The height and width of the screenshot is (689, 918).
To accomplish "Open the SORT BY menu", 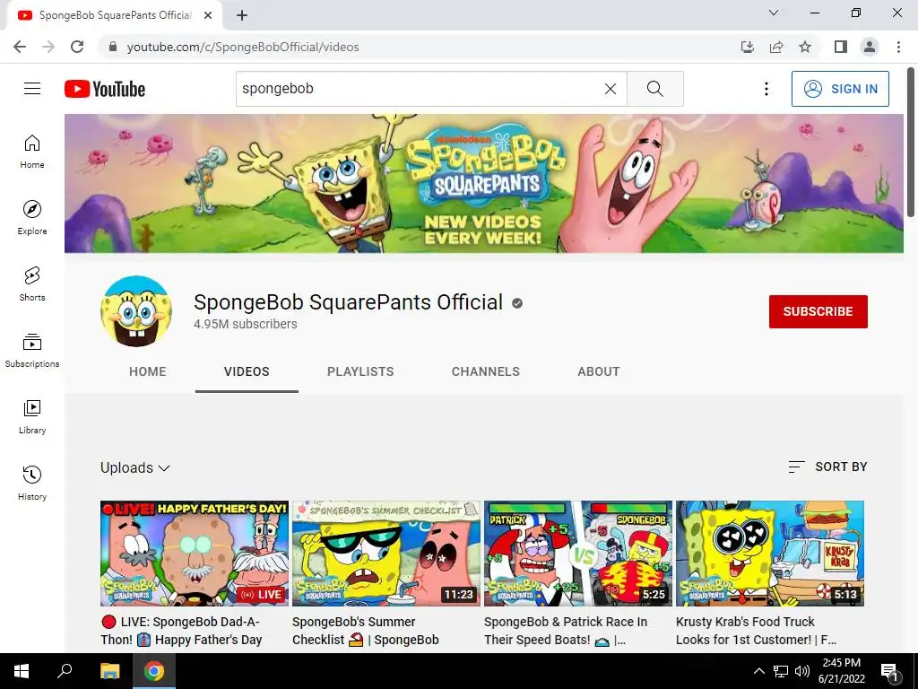I will coord(827,467).
